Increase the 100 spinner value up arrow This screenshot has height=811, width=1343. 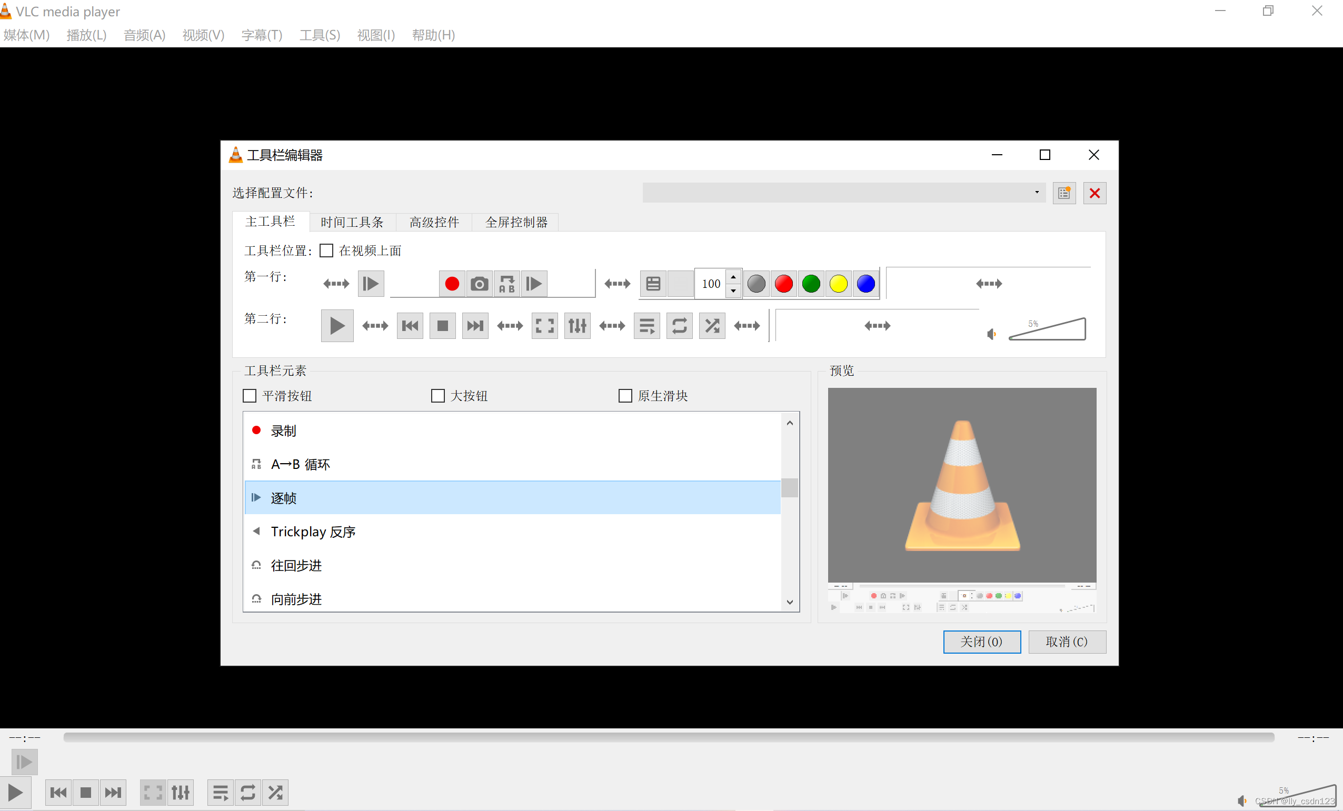tap(733, 277)
